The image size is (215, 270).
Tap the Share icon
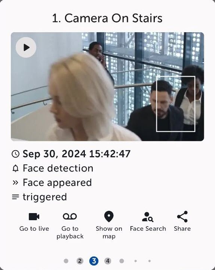tap(182, 216)
